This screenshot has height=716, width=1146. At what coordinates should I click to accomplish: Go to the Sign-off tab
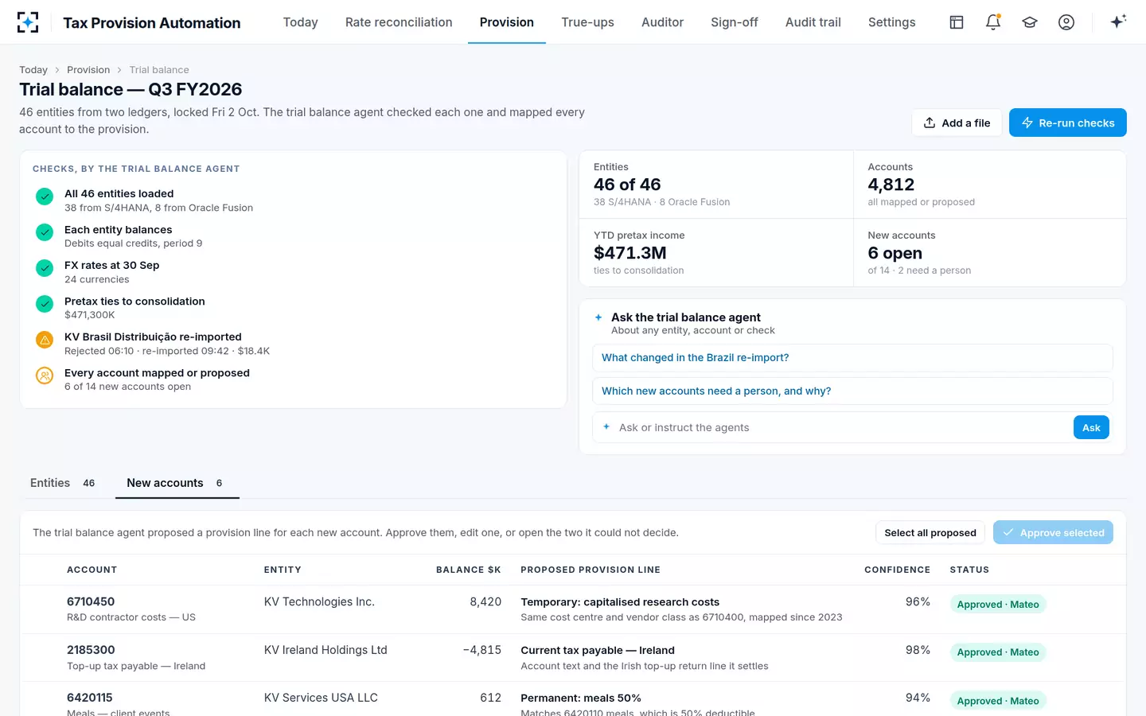(x=735, y=22)
